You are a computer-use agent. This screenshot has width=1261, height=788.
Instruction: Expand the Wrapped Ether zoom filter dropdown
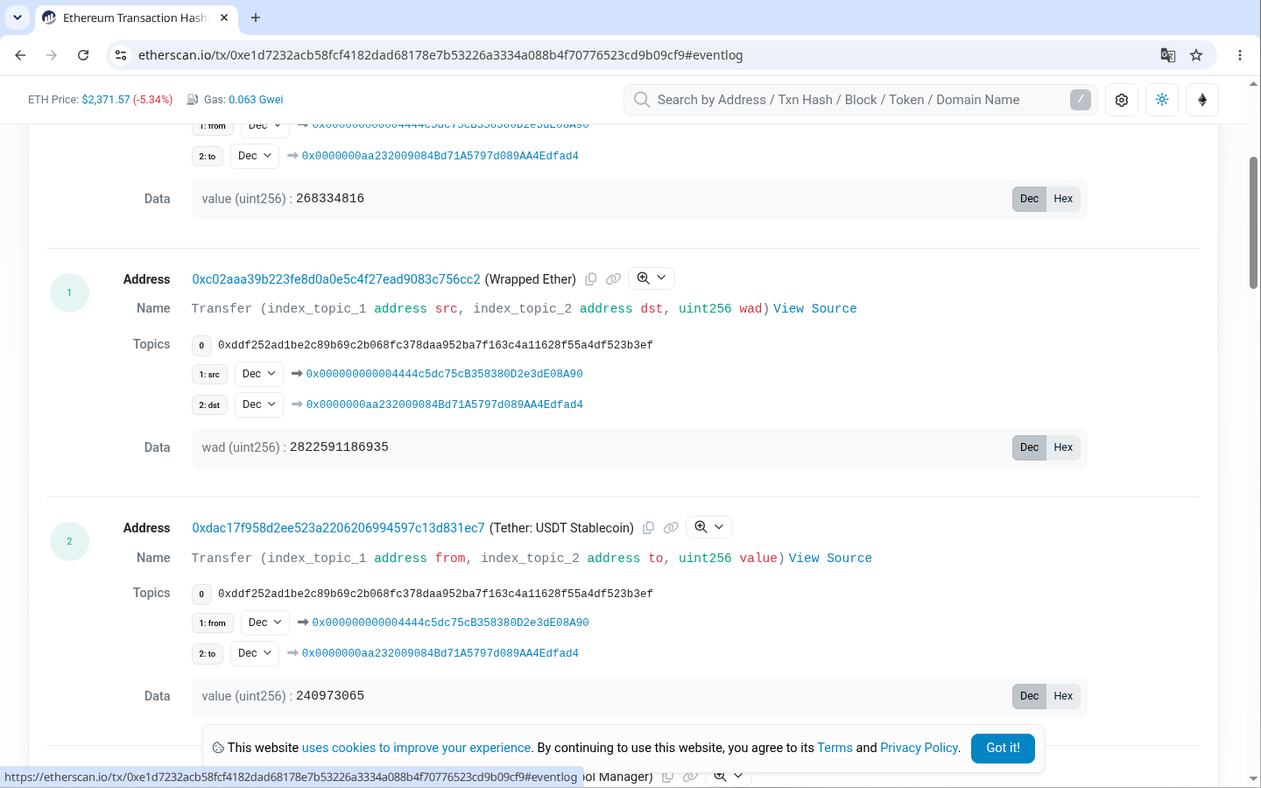coord(652,278)
